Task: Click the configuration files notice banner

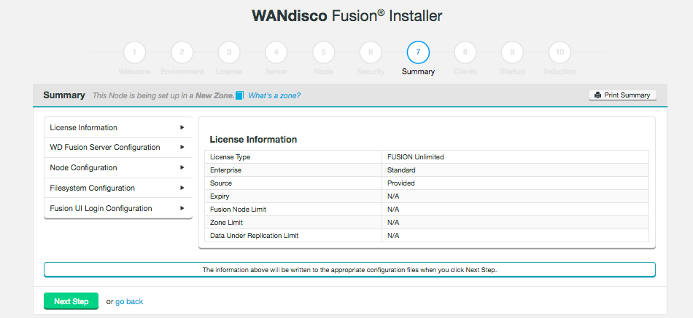Action: (x=349, y=270)
